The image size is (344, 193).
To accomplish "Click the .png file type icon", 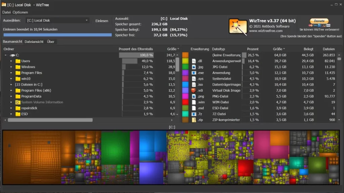I will tap(194, 96).
